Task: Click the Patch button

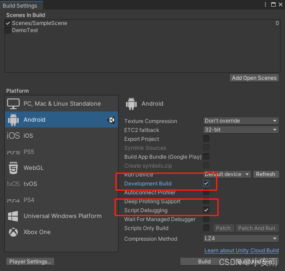Action: 224,228
